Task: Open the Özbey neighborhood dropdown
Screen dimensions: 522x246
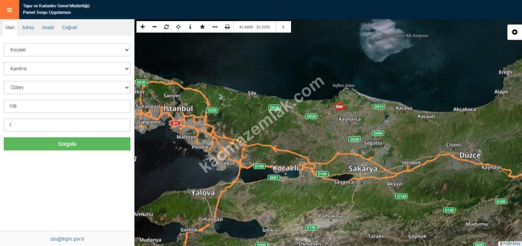Action: point(67,87)
